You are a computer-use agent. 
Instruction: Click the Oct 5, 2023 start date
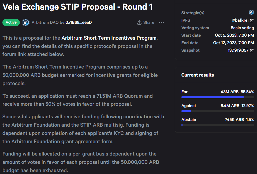coord(234,35)
